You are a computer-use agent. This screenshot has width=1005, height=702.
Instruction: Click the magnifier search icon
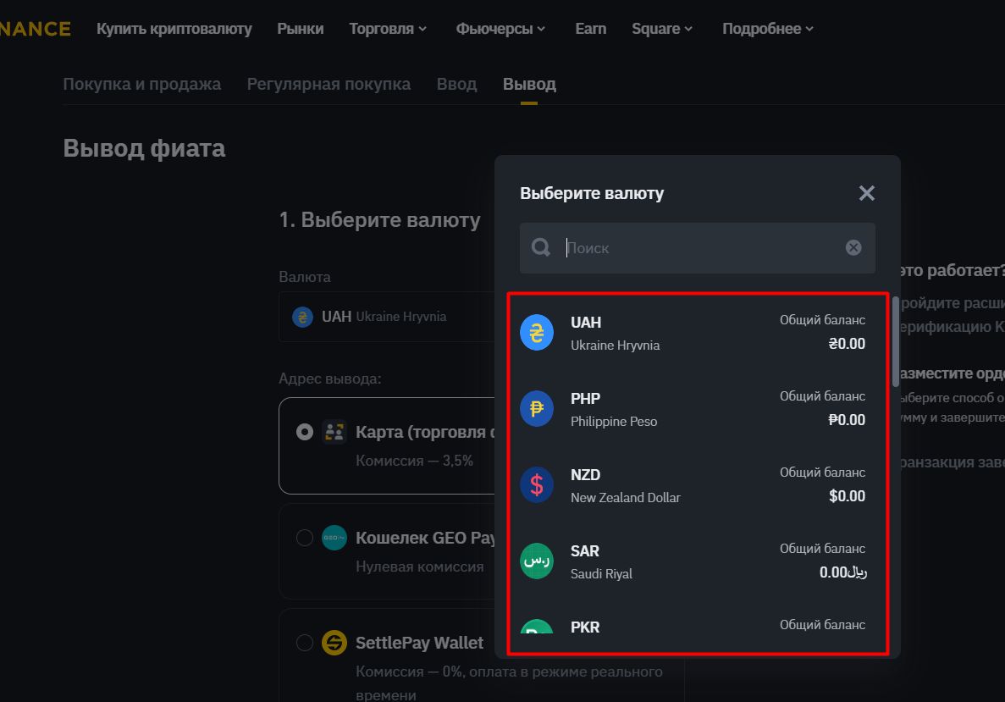pyautogui.click(x=541, y=247)
